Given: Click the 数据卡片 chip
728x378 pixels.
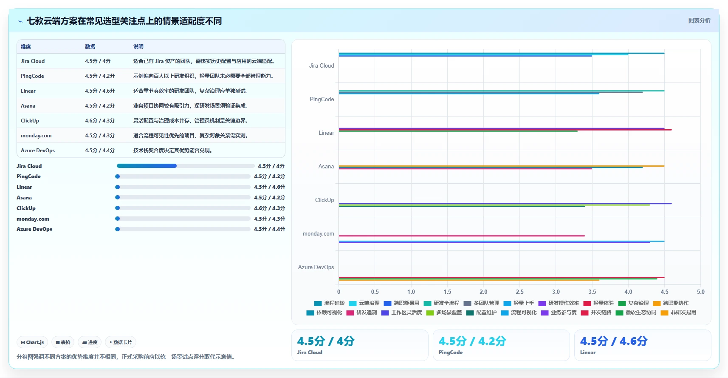Looking at the screenshot, I should [121, 342].
